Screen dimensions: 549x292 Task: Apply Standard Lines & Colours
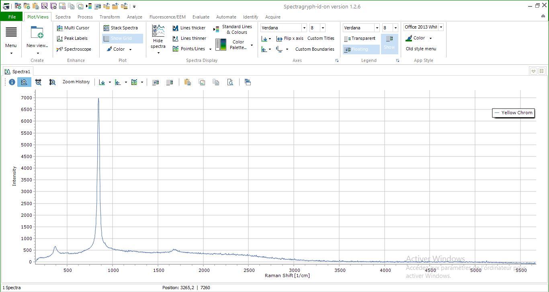click(x=233, y=29)
